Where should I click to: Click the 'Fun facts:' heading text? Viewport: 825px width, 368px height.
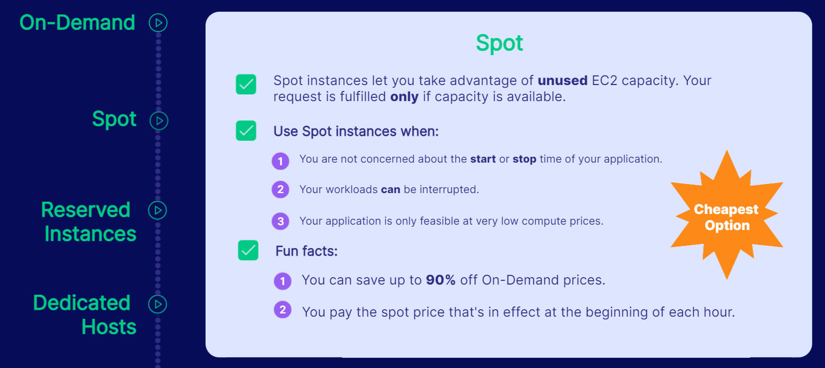coord(306,251)
